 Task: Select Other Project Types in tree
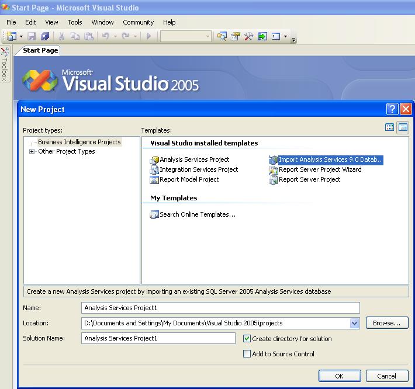[x=67, y=151]
